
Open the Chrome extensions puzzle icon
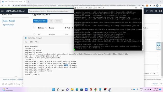pos(151,6)
